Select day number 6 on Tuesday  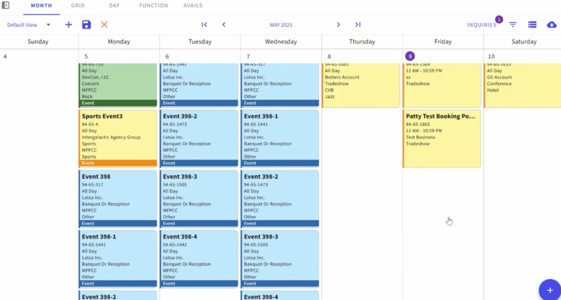click(x=167, y=56)
